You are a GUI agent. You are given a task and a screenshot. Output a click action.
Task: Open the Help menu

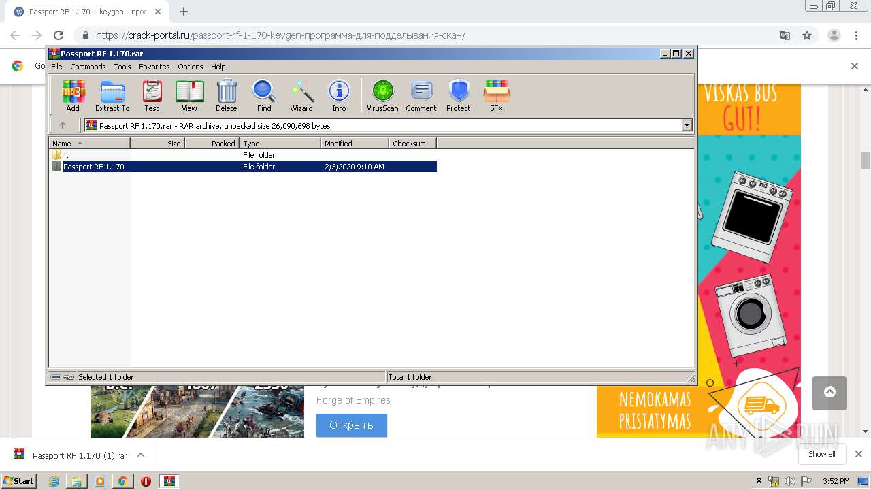pos(218,67)
